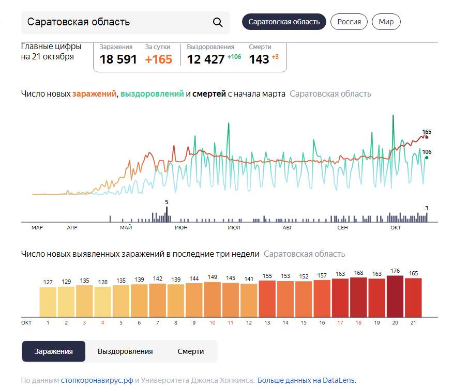Click the green выздоровлений legend word

click(152, 94)
